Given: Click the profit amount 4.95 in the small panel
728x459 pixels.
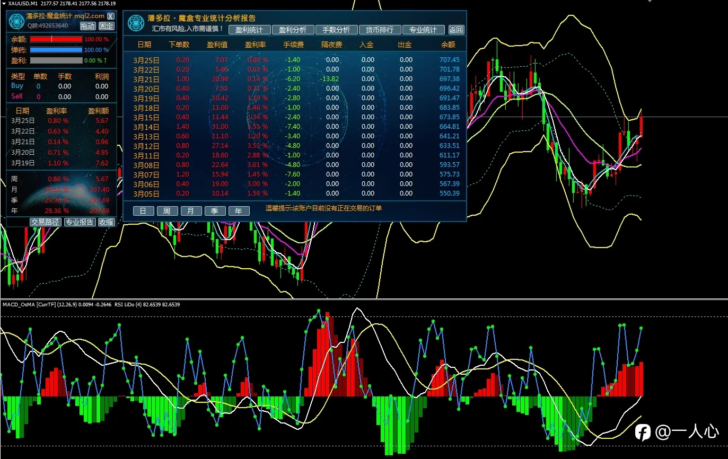Looking at the screenshot, I should pos(102,153).
